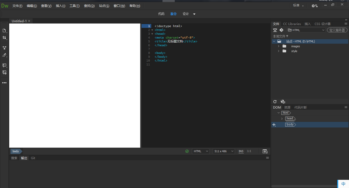The width and height of the screenshot is (349, 188).
Task: Collapse the site HTML root folder
Action: coord(274,41)
